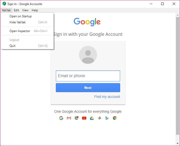Click the Chrome icon

[x=115, y=118]
